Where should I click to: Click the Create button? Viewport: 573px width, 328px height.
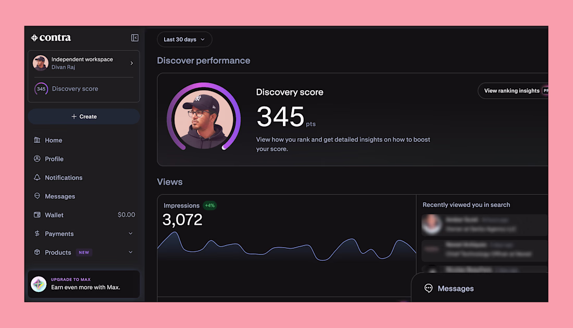tap(84, 117)
